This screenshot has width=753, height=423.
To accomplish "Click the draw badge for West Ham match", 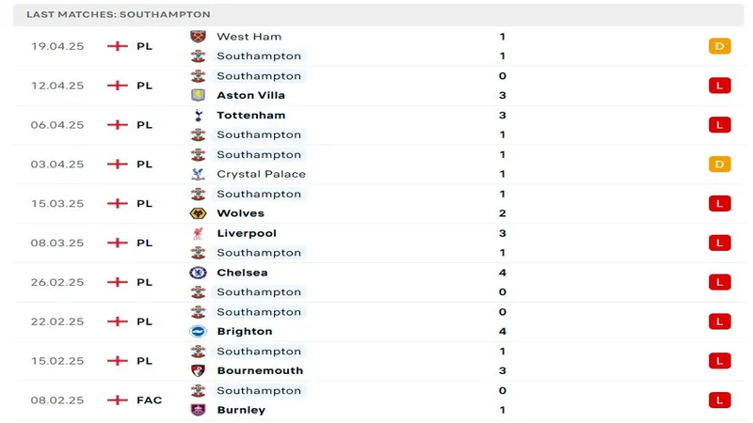I will (x=719, y=46).
